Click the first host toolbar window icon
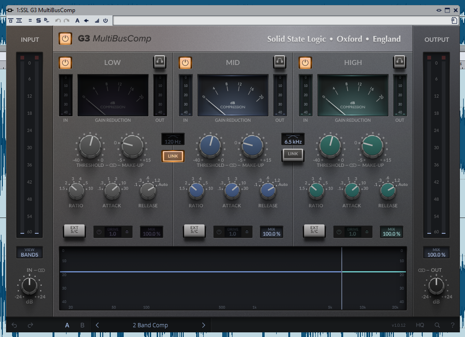This screenshot has width=465, height=337. tap(11, 20)
